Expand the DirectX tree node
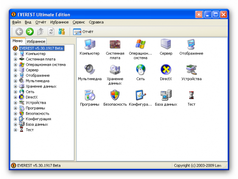 [15, 97]
